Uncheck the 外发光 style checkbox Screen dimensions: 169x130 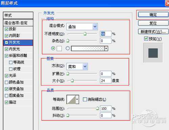pyautogui.click(x=6, y=42)
